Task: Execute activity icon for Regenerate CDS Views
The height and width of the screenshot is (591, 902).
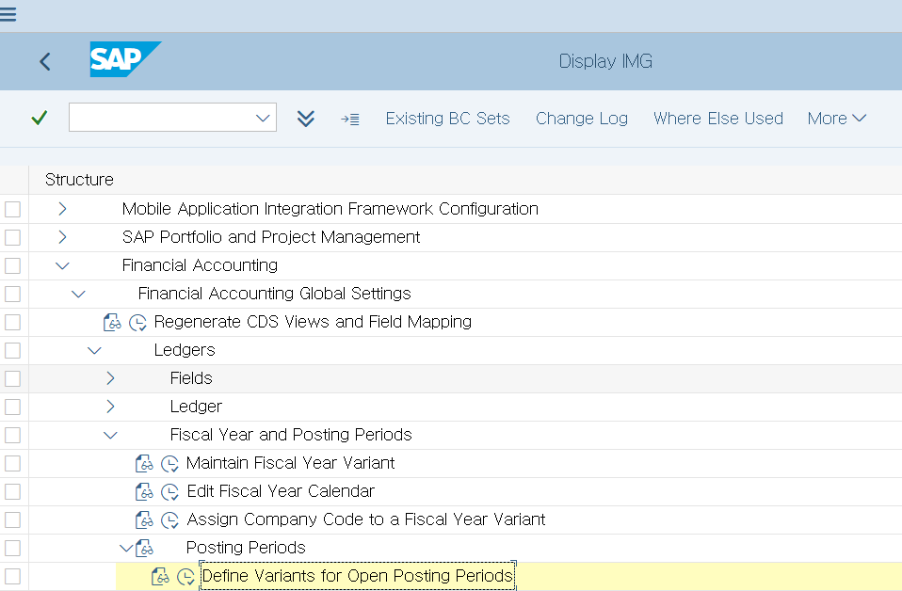Action: point(137,323)
